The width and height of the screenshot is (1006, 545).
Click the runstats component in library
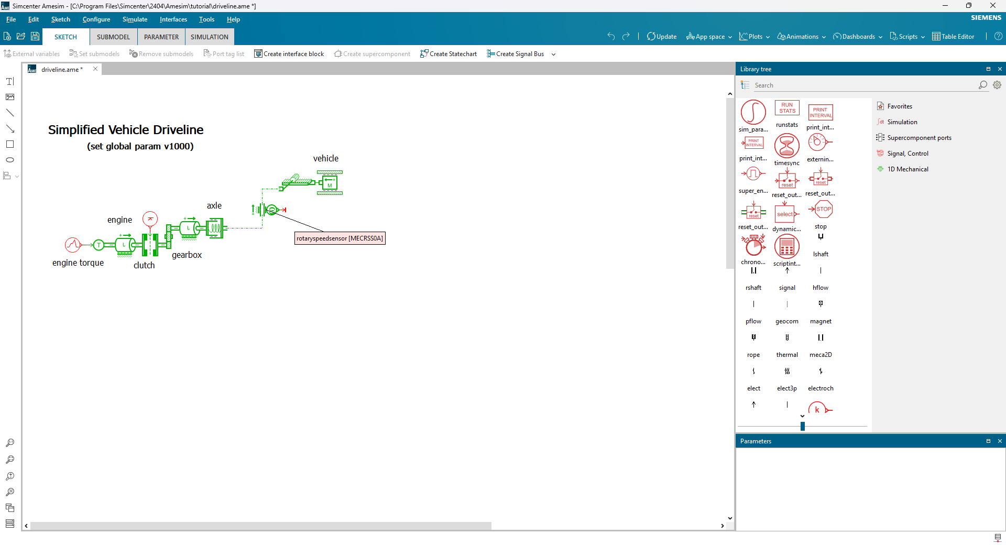[x=786, y=108]
